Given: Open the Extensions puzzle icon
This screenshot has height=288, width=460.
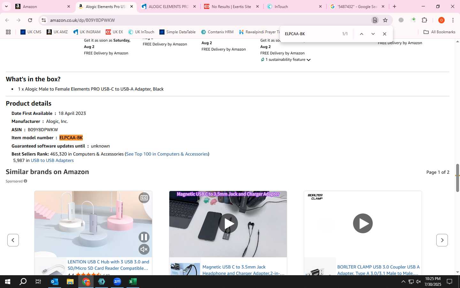Looking at the screenshot, I should pyautogui.click(x=424, y=20).
